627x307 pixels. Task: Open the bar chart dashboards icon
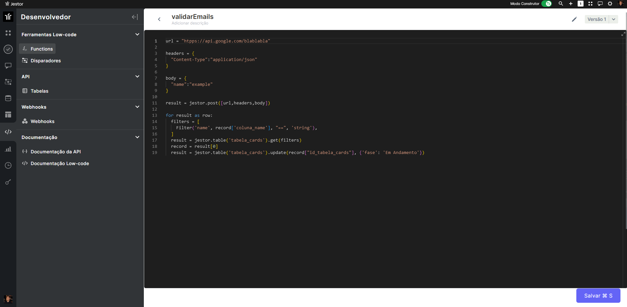[x=8, y=149]
